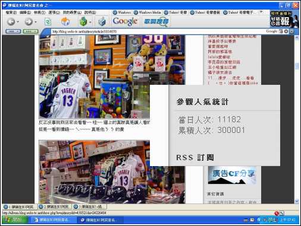Switch to the third browser tab at bottom
Viewport: 301px width, 226px height.
(x=90, y=207)
